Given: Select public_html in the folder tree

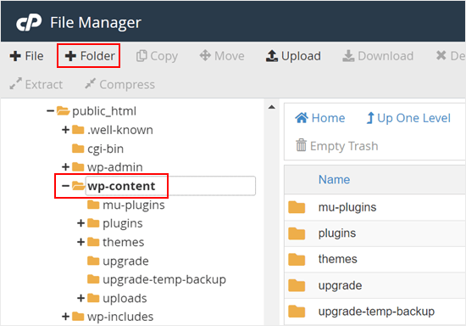Looking at the screenshot, I should [x=104, y=111].
